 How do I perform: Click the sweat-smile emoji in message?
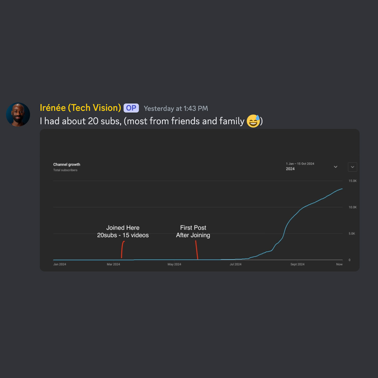[x=253, y=121]
